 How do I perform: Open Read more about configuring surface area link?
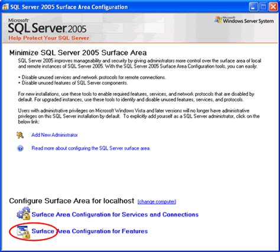pyautogui.click(x=91, y=148)
